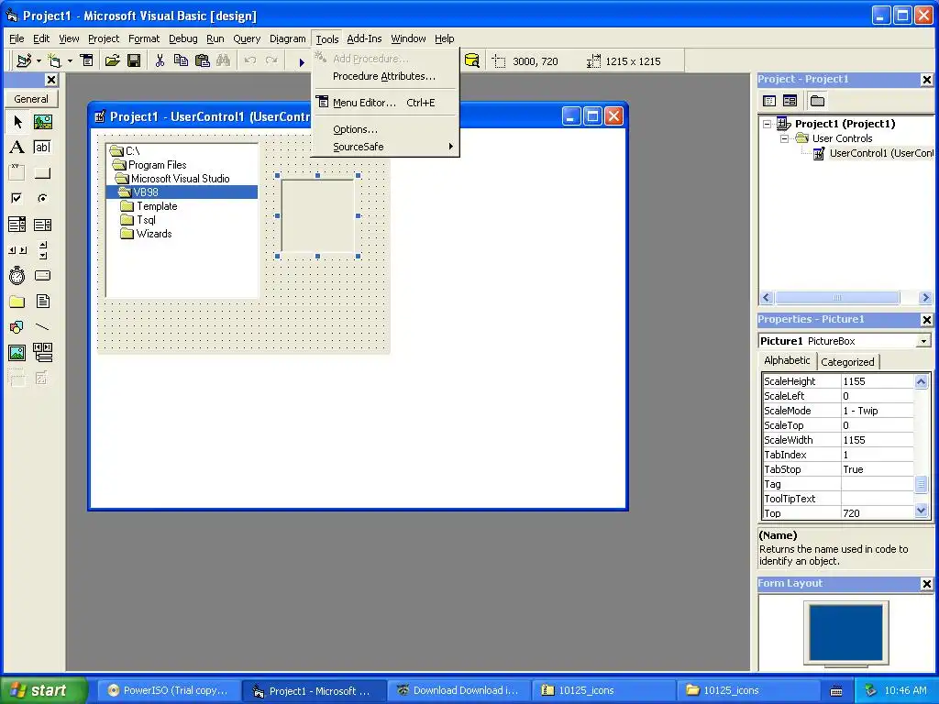The height and width of the screenshot is (704, 939).
Task: Select the Pointer tool in the toolbox
Action: [17, 122]
